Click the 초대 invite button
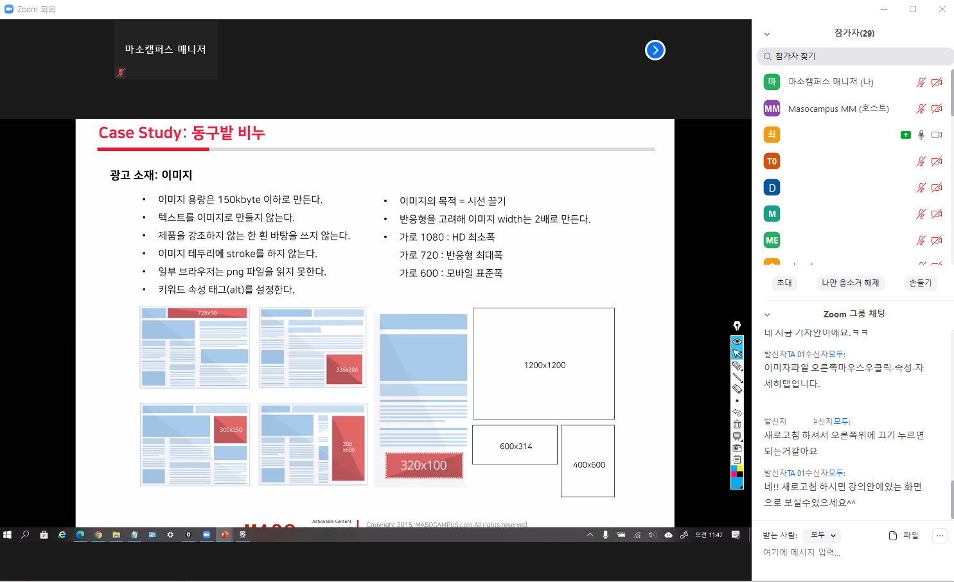The height and width of the screenshot is (582, 954). point(784,283)
